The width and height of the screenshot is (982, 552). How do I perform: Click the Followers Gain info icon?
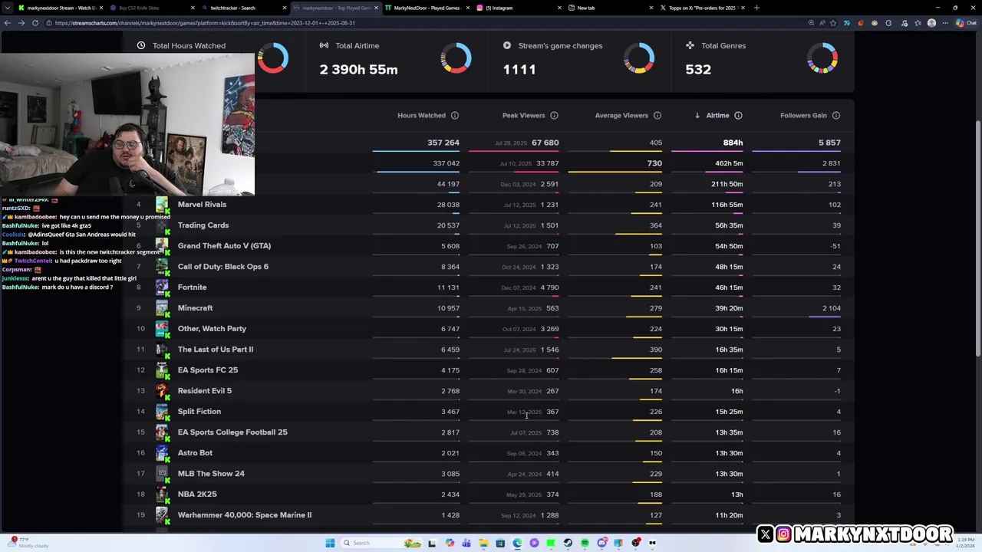[836, 116]
